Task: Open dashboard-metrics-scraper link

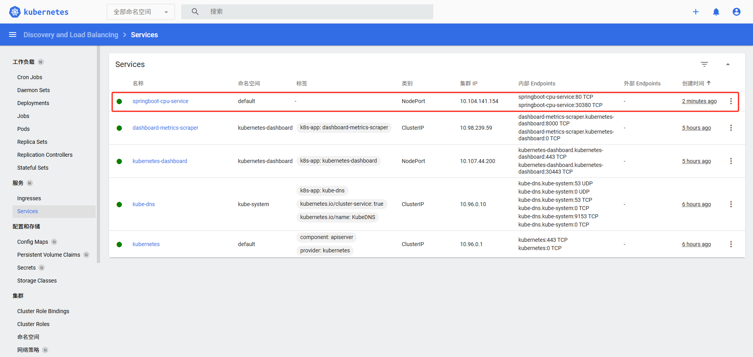Action: [166, 128]
